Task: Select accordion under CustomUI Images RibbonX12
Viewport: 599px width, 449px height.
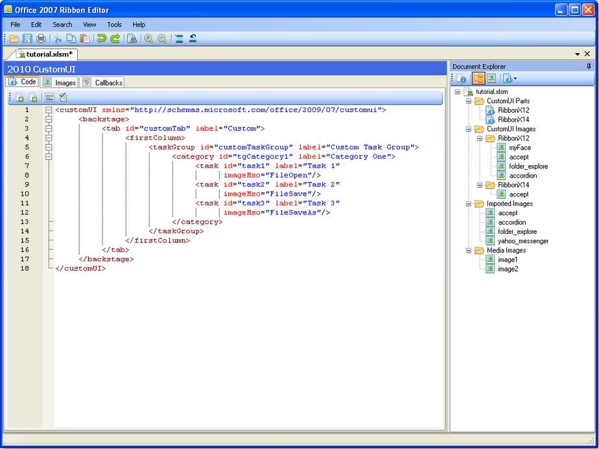Action: point(523,176)
